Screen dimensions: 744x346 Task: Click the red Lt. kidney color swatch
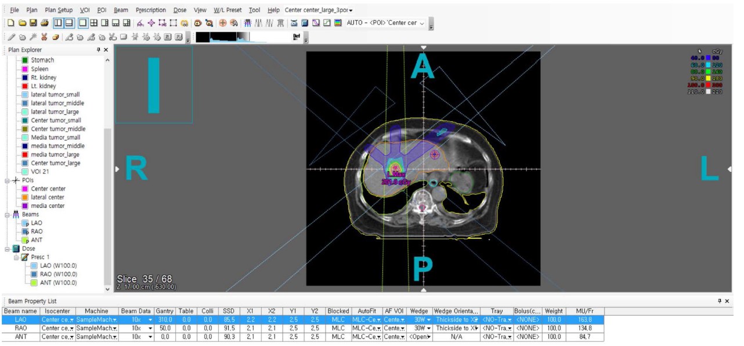pos(25,86)
